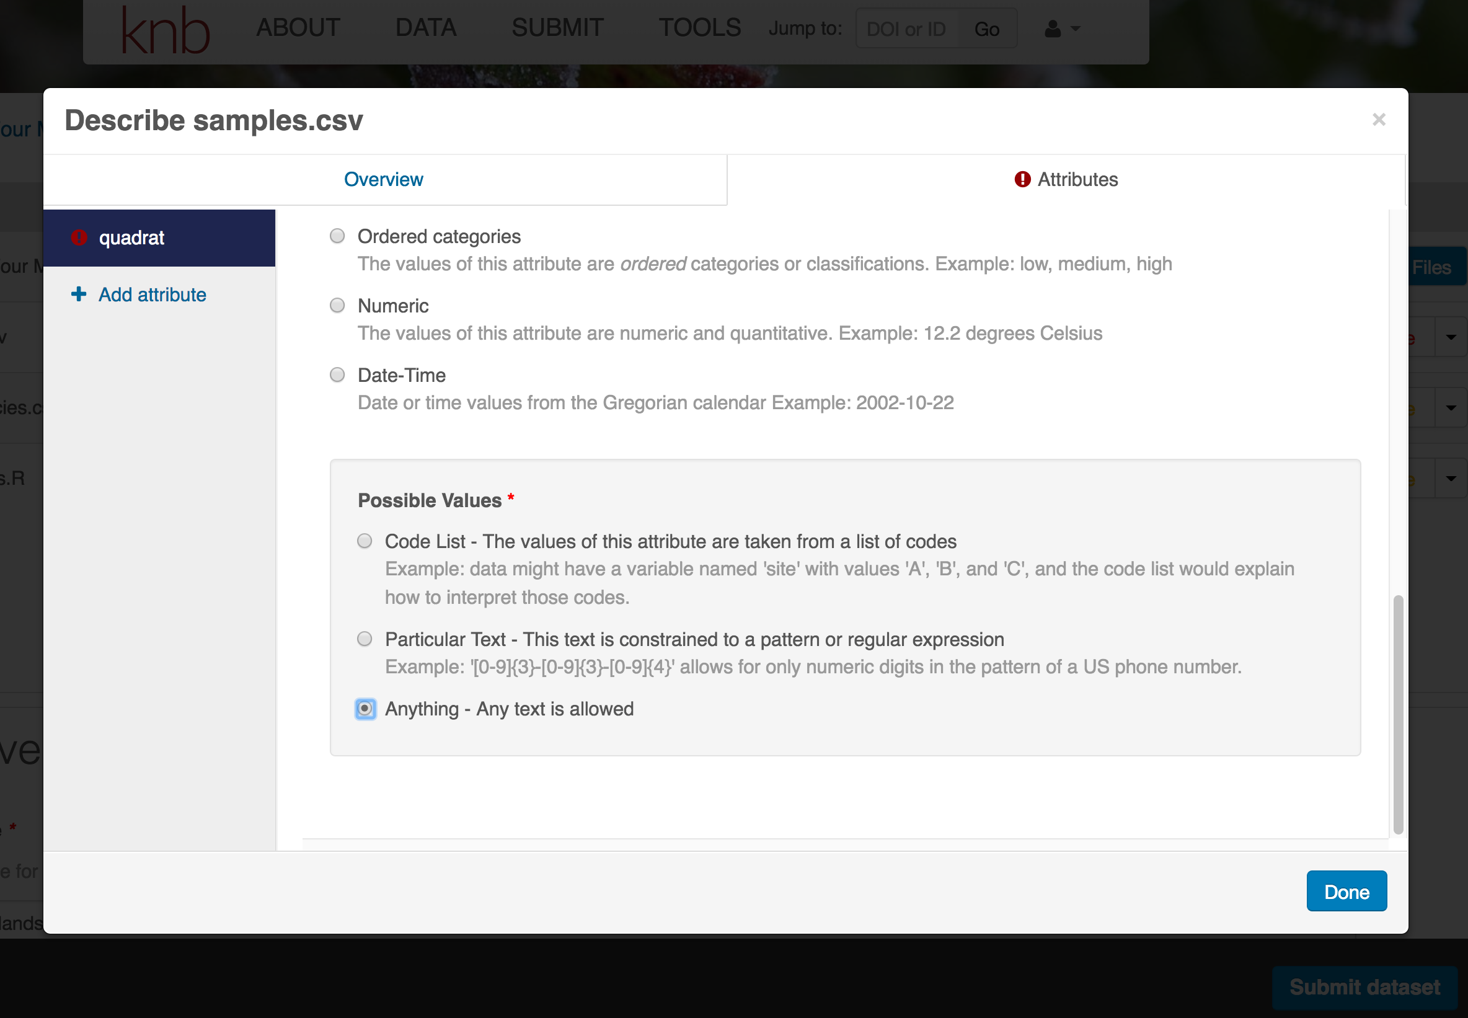The height and width of the screenshot is (1018, 1468).
Task: Select the Particular Text option
Action: [365, 639]
